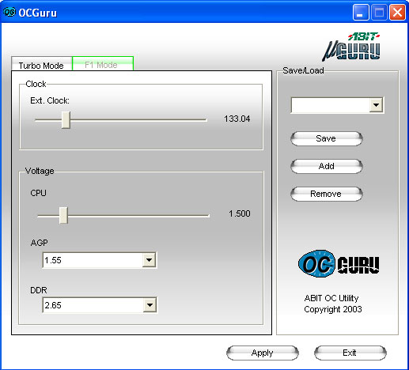Screen dimensions: 409x370
Task: Click the CPU voltage slider handle
Action: click(63, 215)
